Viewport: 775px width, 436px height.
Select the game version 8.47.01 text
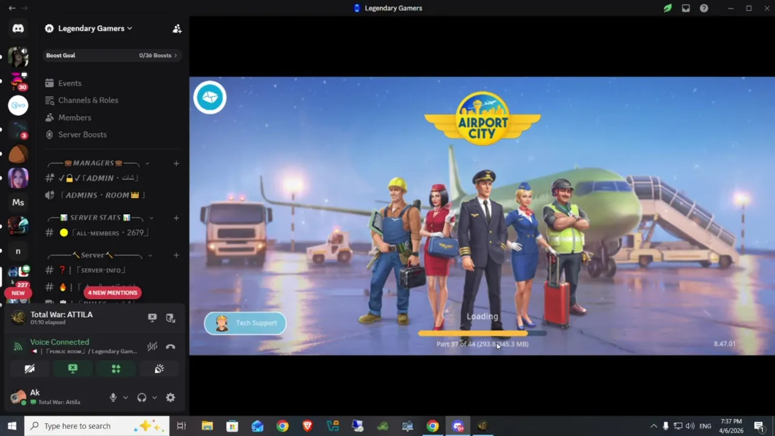(x=724, y=344)
